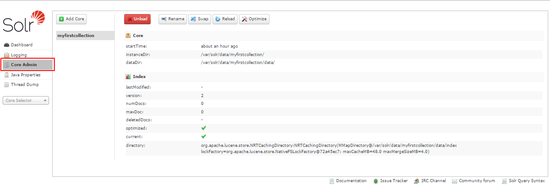Open the Solr Query Syntax link
The image size is (550, 187).
coord(527,181)
